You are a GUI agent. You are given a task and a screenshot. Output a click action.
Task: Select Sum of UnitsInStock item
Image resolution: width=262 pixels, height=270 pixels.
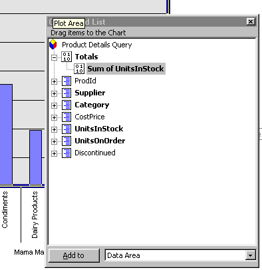pyautogui.click(x=126, y=69)
